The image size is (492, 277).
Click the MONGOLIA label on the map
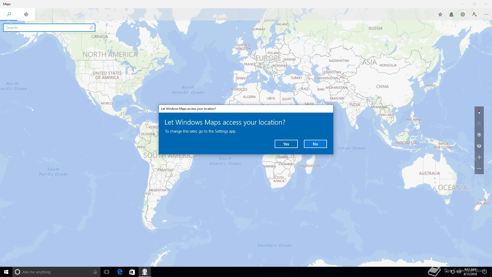click(x=388, y=65)
